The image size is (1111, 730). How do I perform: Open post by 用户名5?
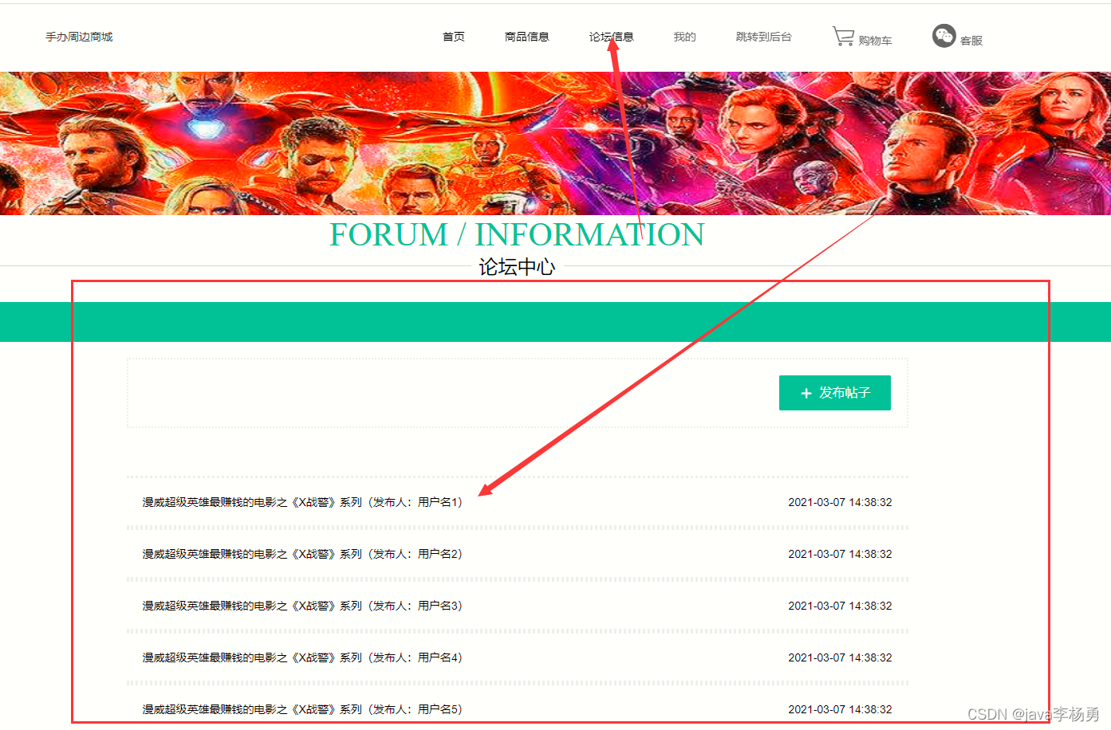click(302, 709)
